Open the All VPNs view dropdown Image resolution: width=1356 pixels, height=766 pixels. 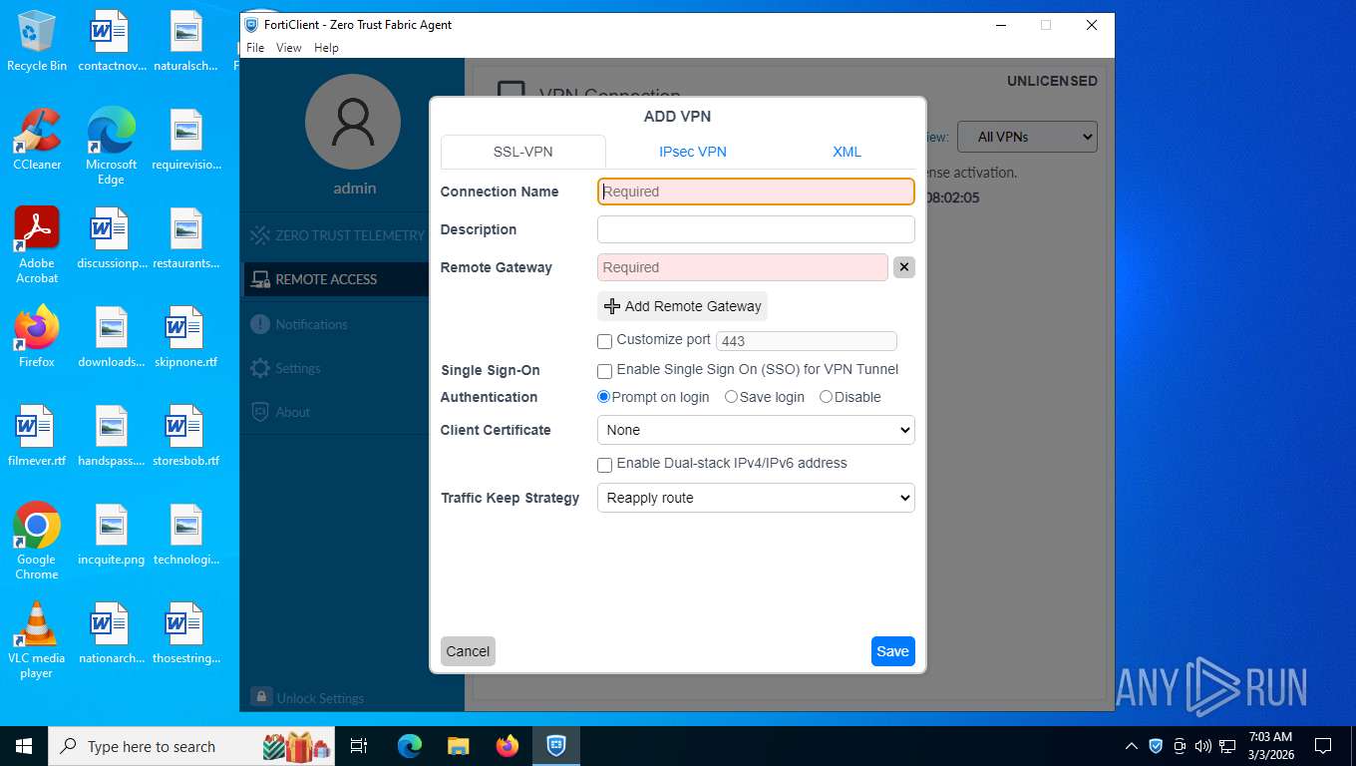pos(1027,137)
